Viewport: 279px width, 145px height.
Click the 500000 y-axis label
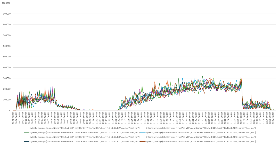point(7,57)
